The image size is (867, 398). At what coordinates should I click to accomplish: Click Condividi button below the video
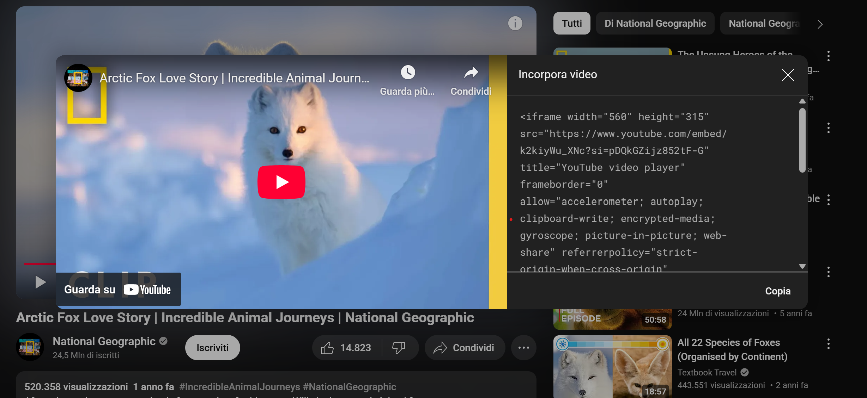465,348
